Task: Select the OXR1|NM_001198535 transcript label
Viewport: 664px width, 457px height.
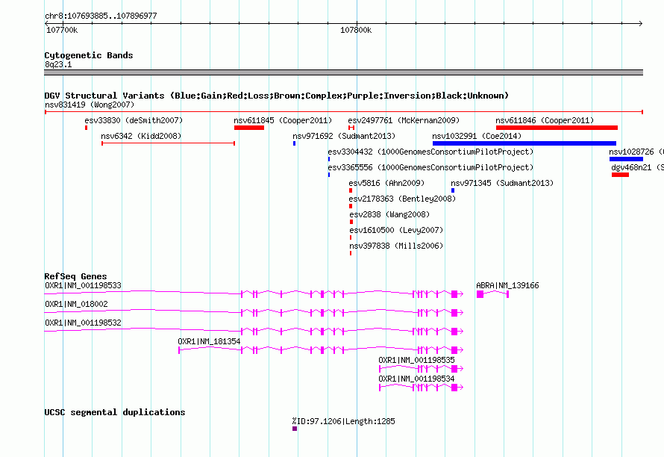Action: tap(417, 360)
